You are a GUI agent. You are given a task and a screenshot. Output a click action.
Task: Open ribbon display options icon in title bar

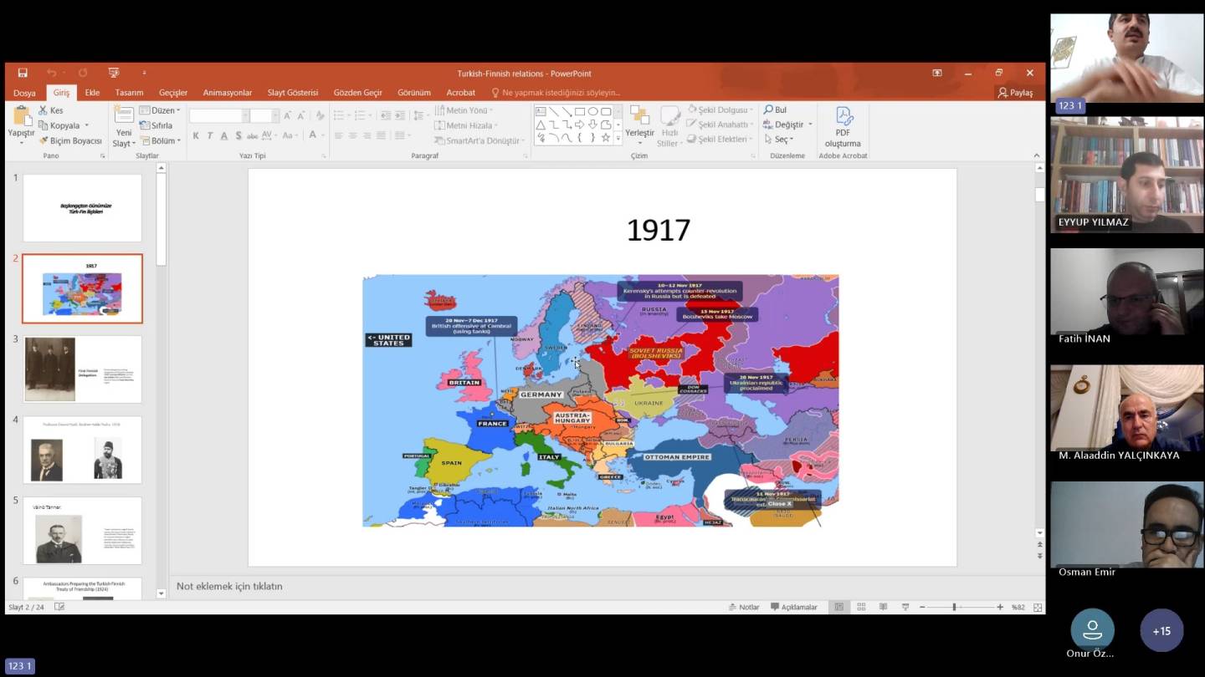(937, 74)
